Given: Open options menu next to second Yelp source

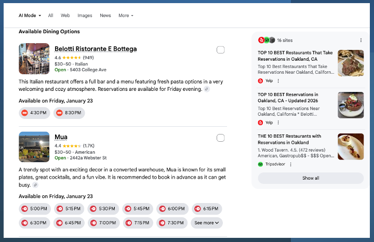Looking at the screenshot, I should [278, 123].
